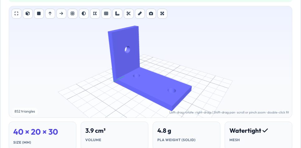Toggle the half-circle contrast shading icon
301x148 pixels.
click(x=84, y=14)
